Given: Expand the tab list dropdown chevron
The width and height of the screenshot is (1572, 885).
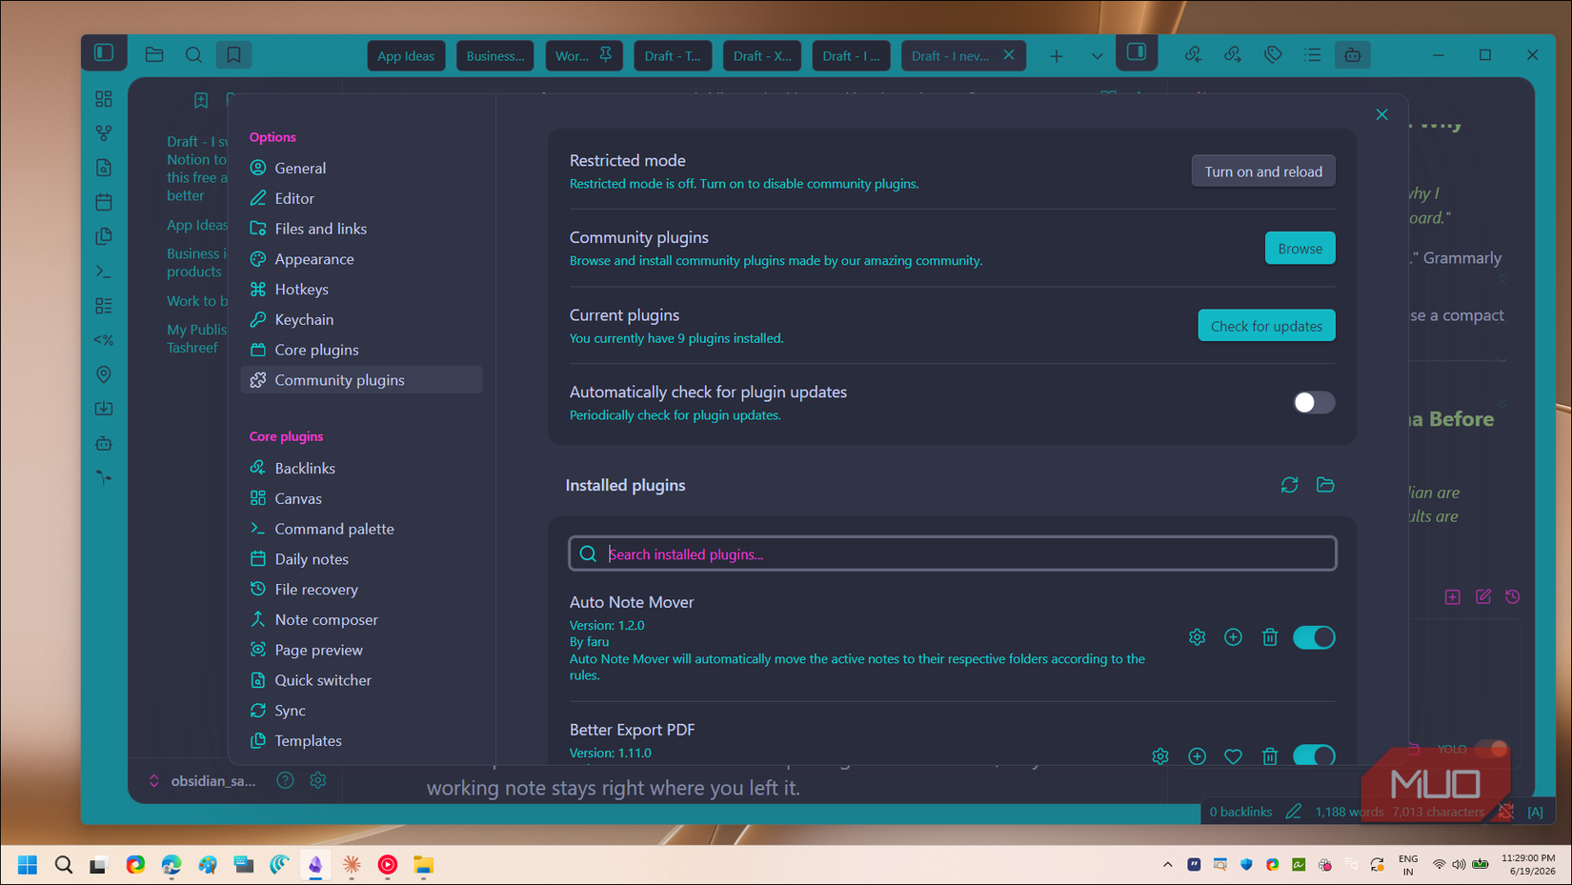Looking at the screenshot, I should (1097, 56).
